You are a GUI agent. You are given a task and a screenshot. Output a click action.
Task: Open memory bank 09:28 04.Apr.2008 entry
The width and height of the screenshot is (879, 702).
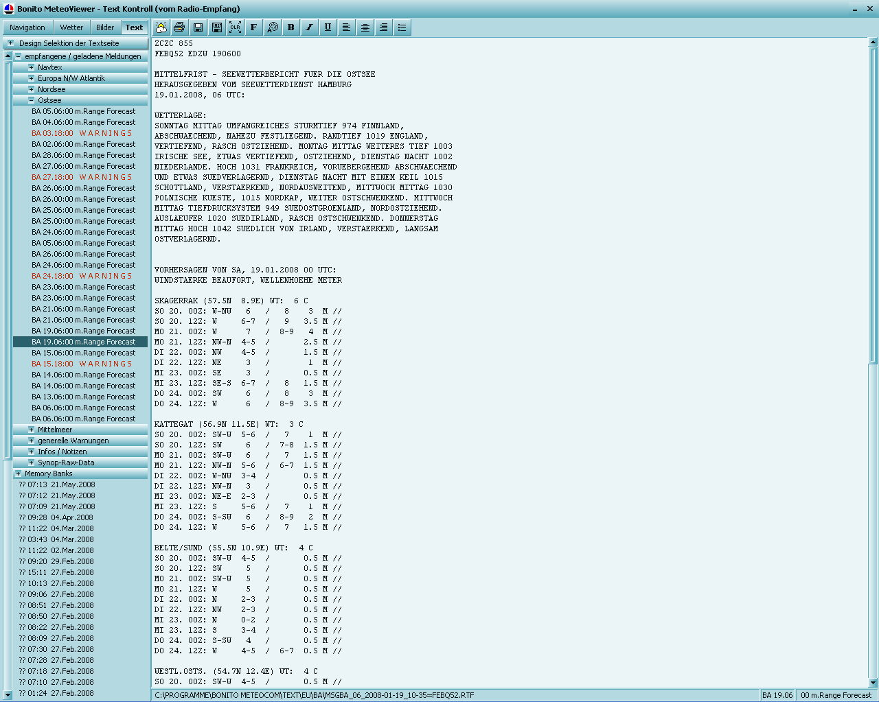point(60,517)
